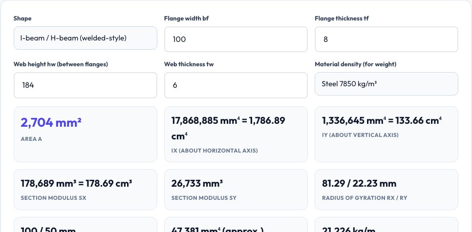This screenshot has width=472, height=232.
Task: Select the Section Modulus SY card
Action: [236, 190]
